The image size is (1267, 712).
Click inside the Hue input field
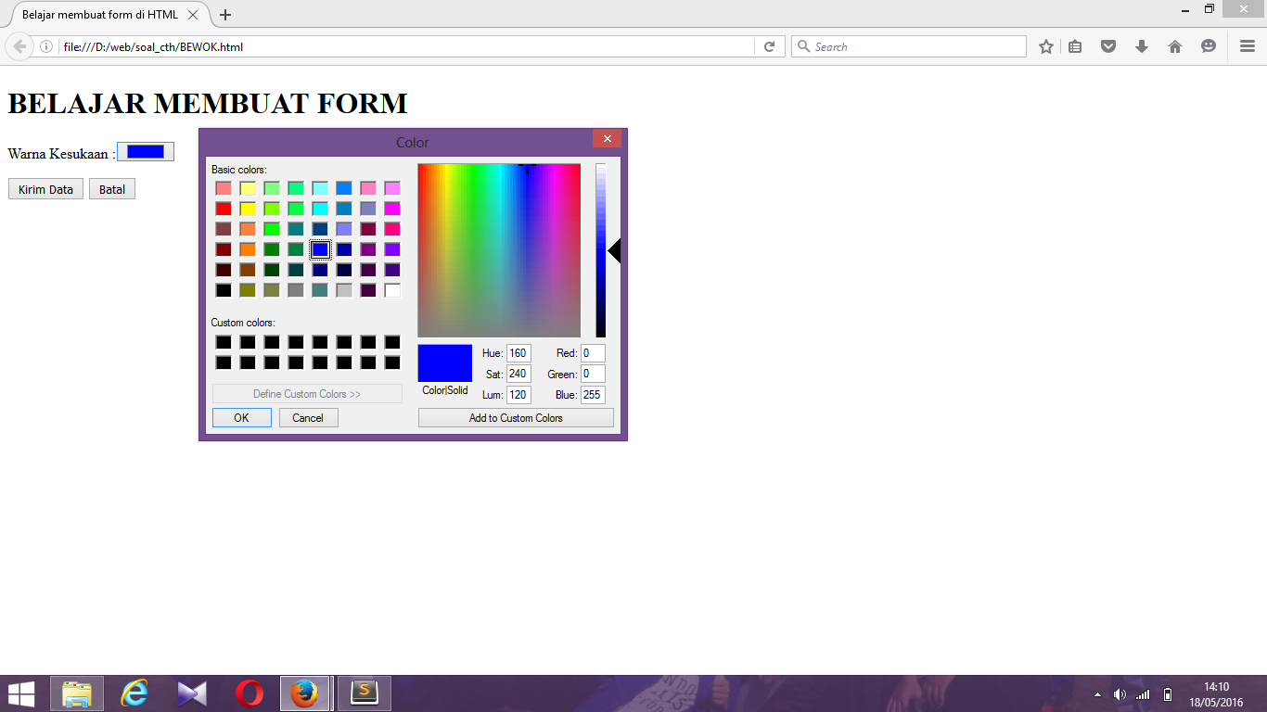click(x=517, y=352)
